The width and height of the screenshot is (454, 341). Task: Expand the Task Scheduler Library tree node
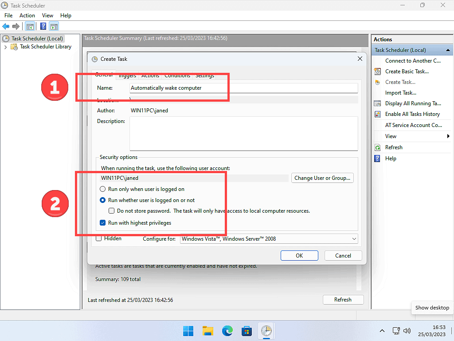[5, 47]
